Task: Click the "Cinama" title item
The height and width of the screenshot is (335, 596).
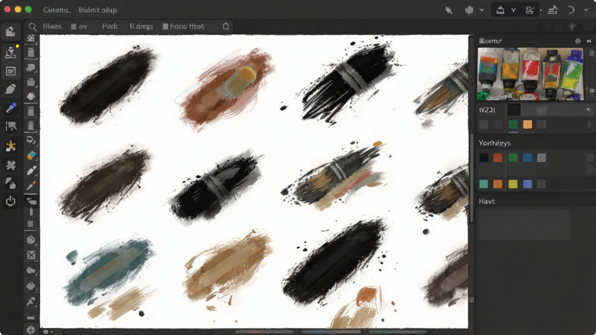Action: point(56,10)
